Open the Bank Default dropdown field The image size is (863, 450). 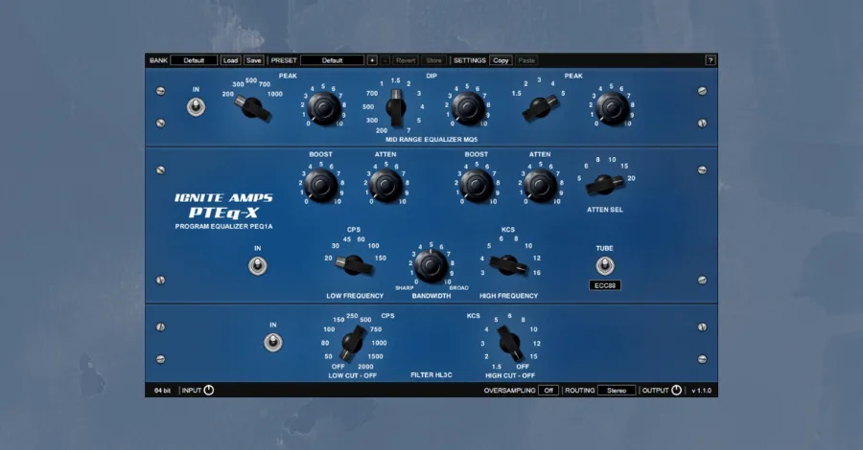pos(194,60)
